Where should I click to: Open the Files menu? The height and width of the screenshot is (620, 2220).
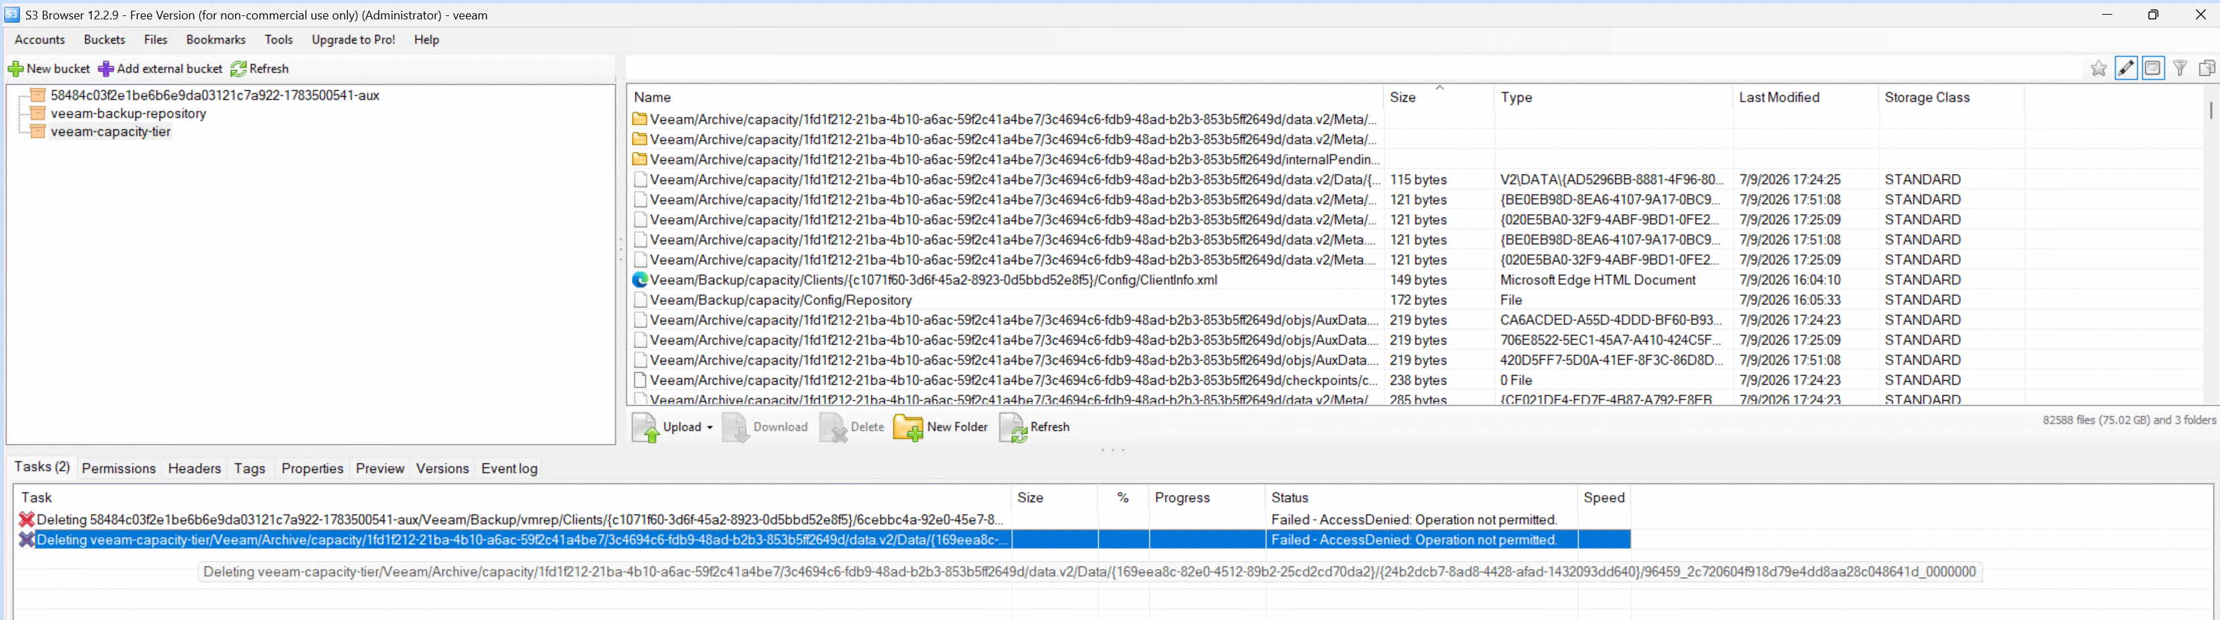tap(156, 39)
